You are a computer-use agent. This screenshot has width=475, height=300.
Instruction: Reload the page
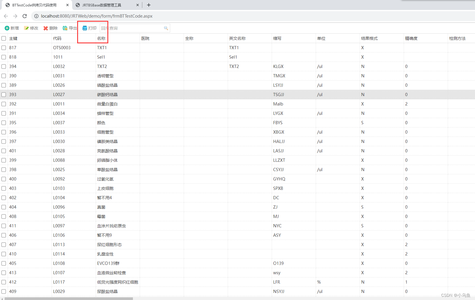click(x=25, y=16)
